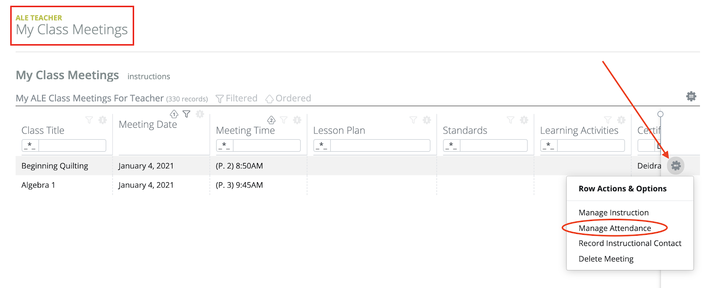Click the row actions gear for Beginning Quilting
This screenshot has width=715, height=288.
(676, 166)
